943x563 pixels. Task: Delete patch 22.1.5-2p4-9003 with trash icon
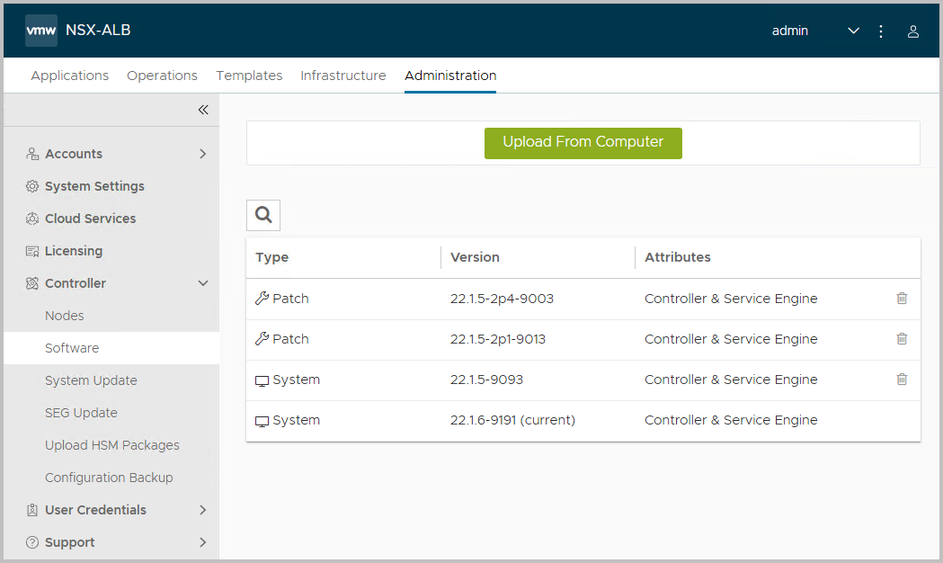click(902, 299)
